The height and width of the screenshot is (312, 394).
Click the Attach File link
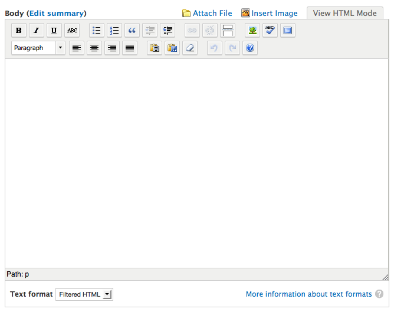coord(207,13)
